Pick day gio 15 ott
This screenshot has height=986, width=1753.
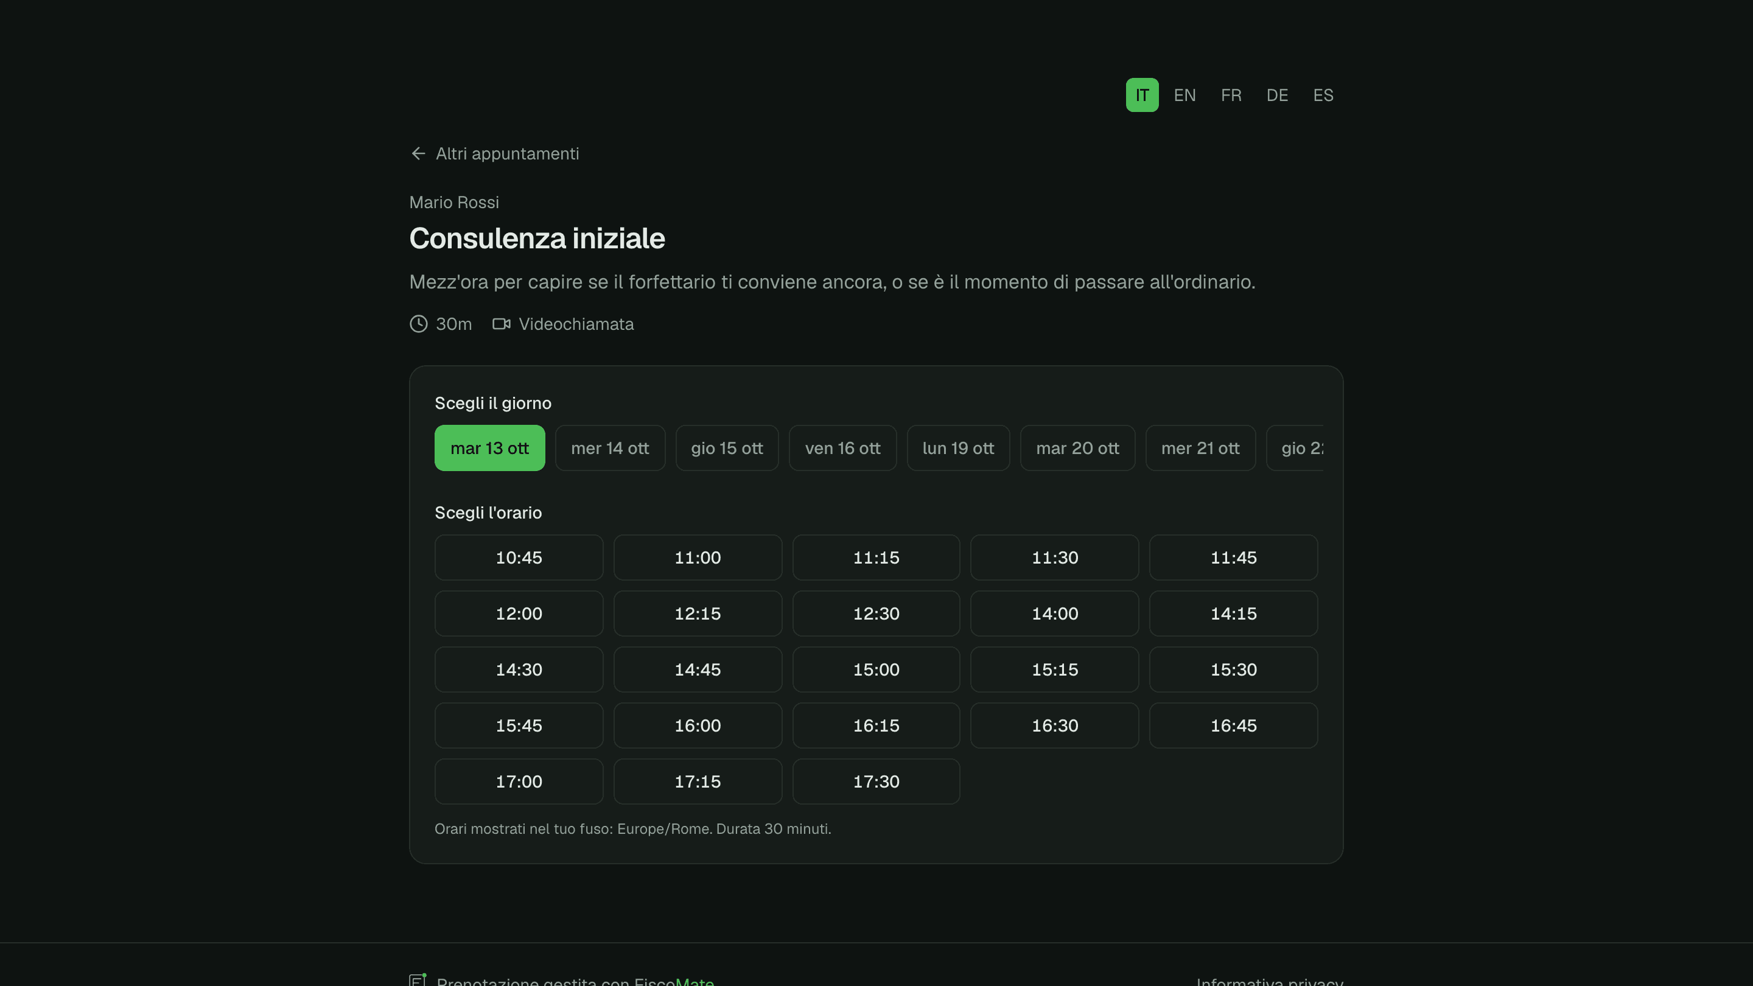click(x=727, y=449)
